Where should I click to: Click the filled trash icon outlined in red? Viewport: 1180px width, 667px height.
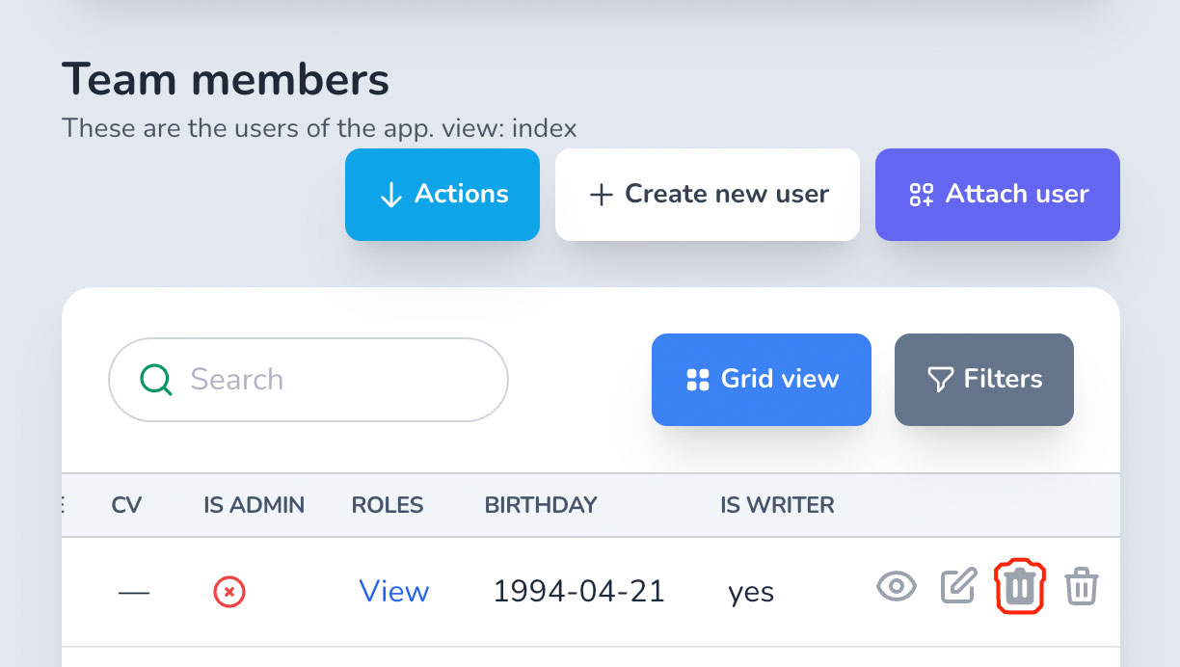click(x=1020, y=587)
